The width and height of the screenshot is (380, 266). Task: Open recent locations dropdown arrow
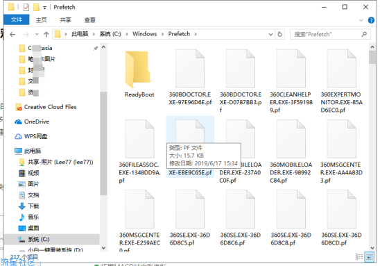[x=37, y=35]
